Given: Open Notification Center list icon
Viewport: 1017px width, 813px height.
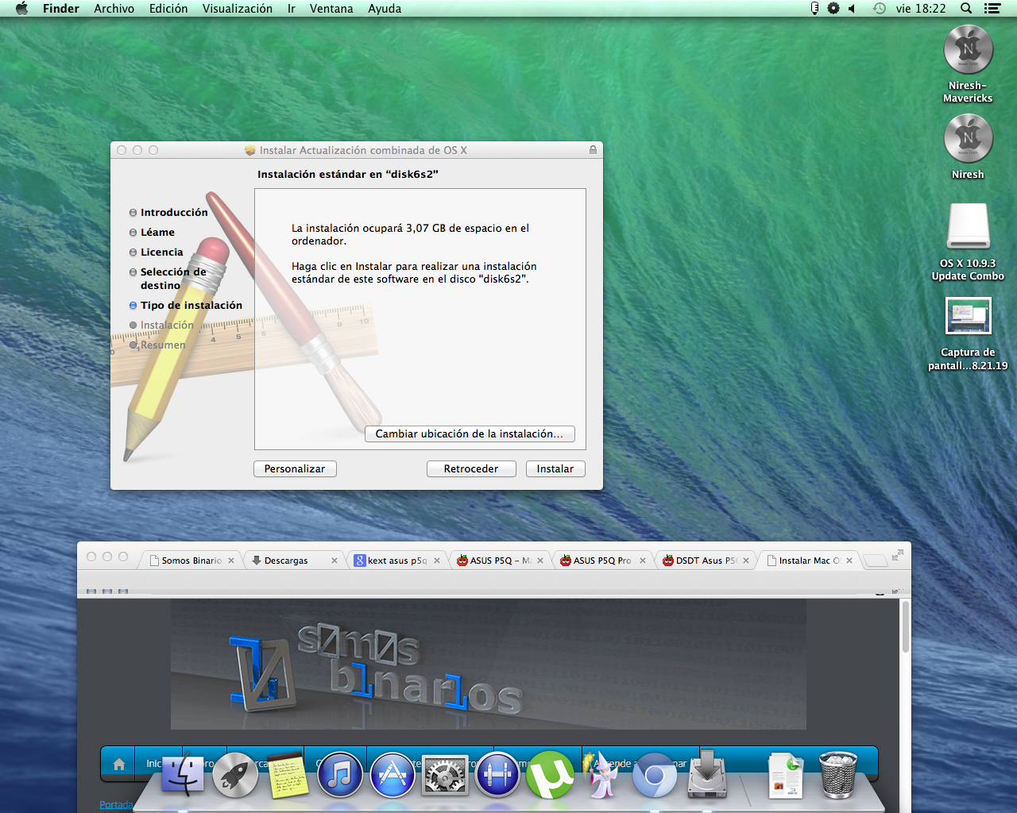Looking at the screenshot, I should (x=992, y=9).
